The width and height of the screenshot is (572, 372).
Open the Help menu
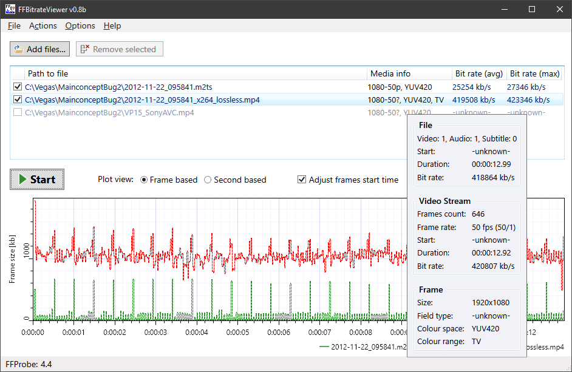[112, 26]
